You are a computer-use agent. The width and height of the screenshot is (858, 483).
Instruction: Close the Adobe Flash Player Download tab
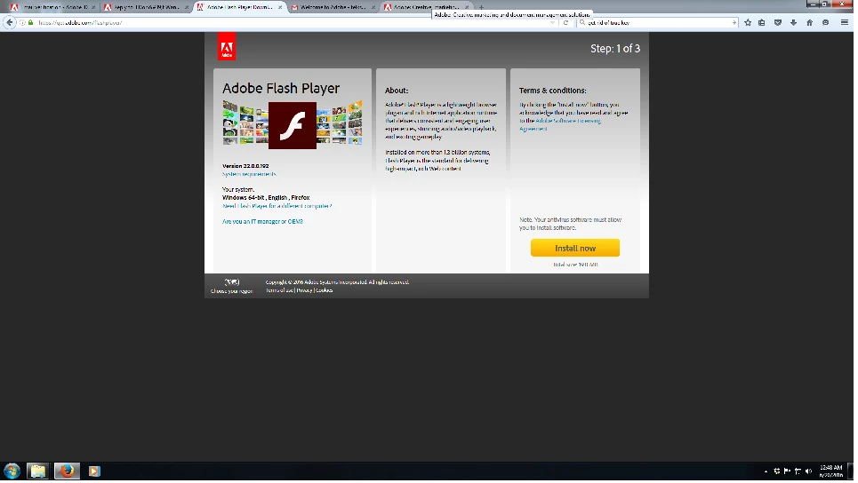(x=282, y=7)
